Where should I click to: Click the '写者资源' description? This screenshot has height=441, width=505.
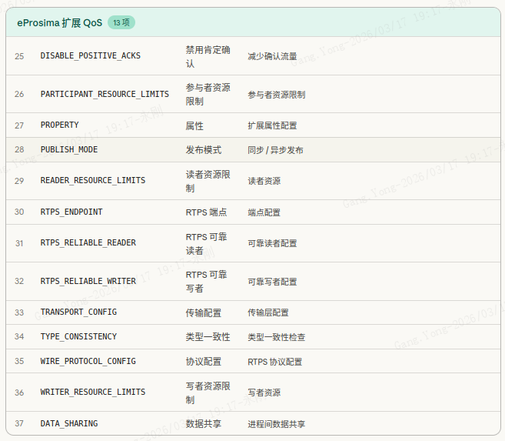(264, 393)
